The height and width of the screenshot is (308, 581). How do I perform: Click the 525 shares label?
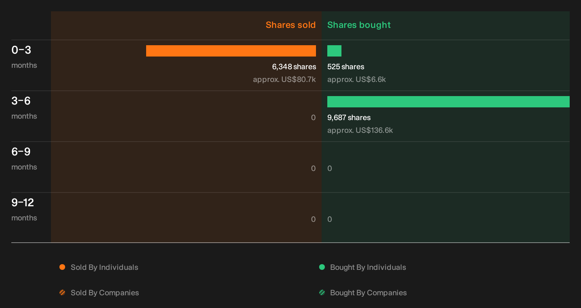(x=346, y=67)
